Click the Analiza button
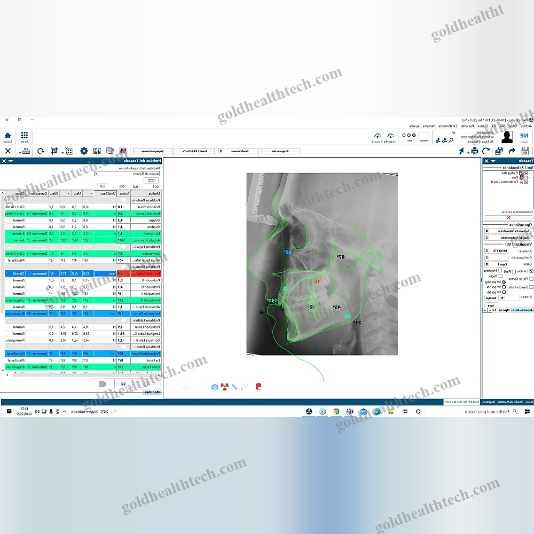 coord(491,298)
